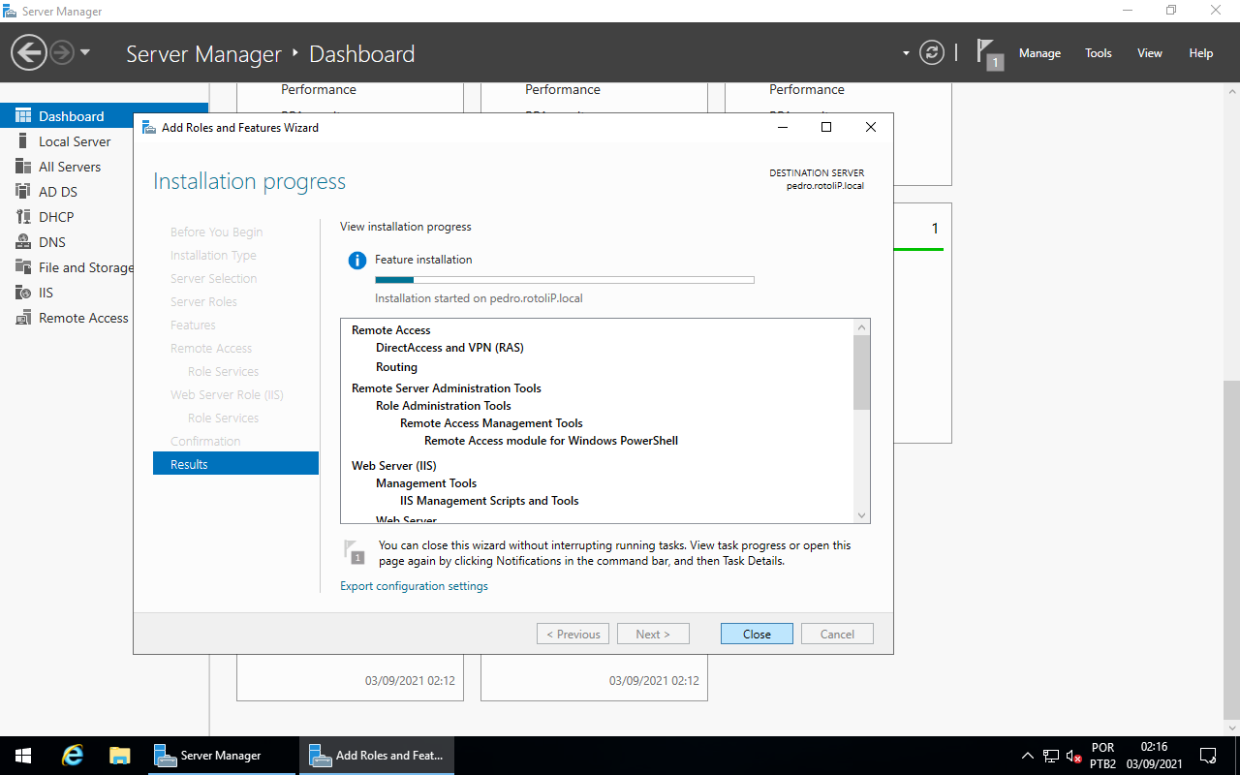Open the Manage menu
Viewport: 1240px width, 775px height.
tap(1039, 53)
